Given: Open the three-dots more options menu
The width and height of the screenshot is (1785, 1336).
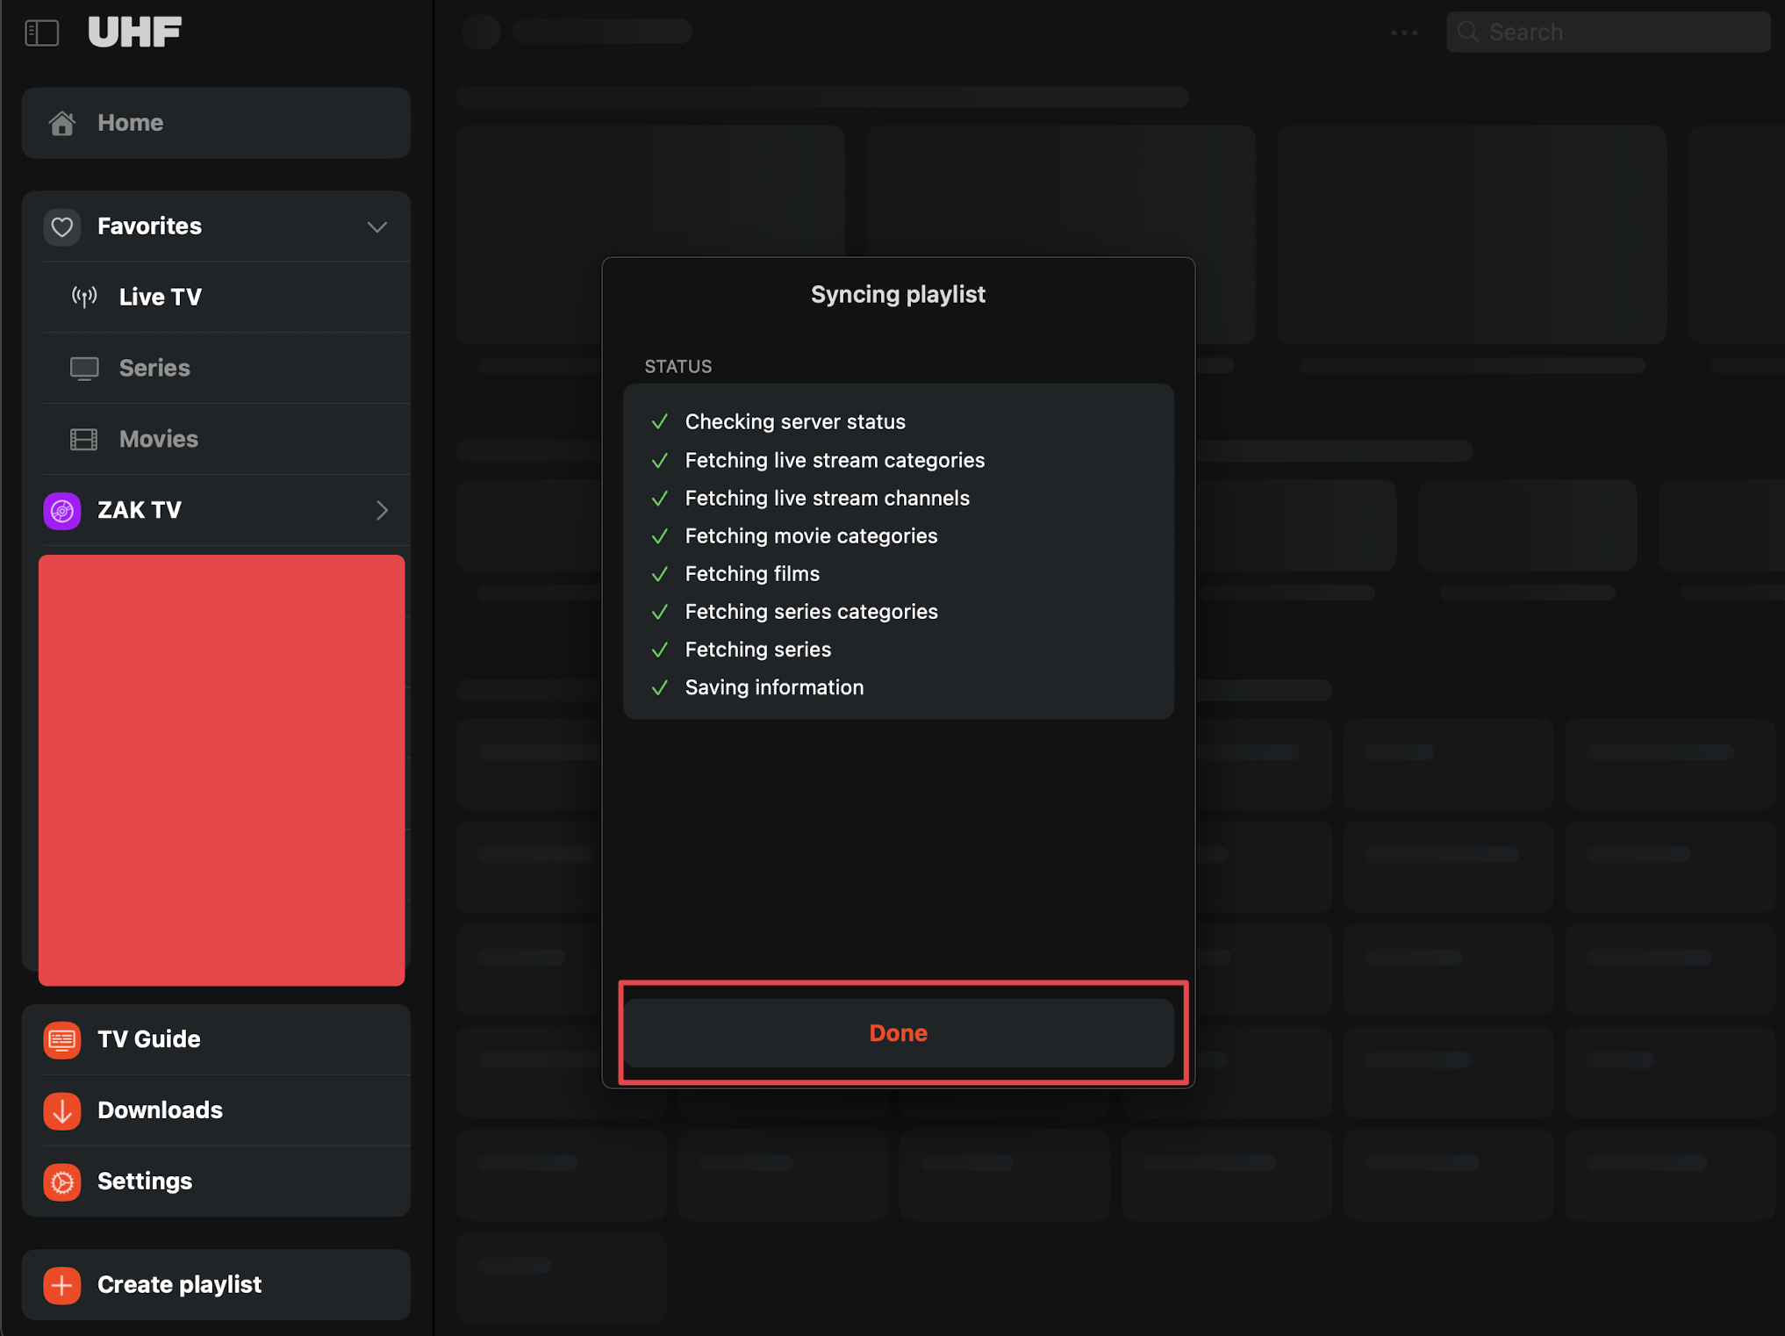Looking at the screenshot, I should tap(1404, 32).
